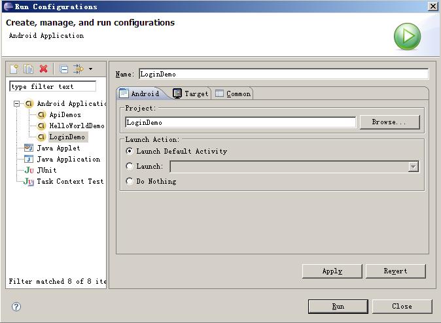Click the JUnit icon in tree
This screenshot has width=441, height=323.
pyautogui.click(x=29, y=170)
